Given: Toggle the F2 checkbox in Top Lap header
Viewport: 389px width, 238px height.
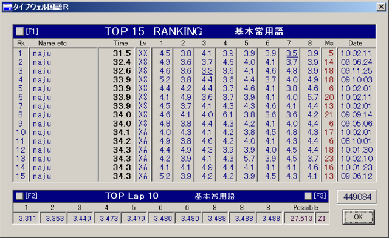Looking at the screenshot, I should [x=19, y=196].
